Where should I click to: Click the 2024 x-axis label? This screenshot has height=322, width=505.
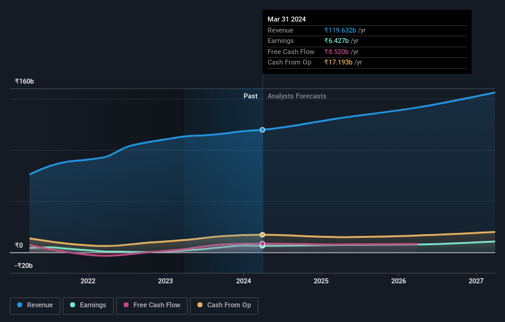point(244,281)
